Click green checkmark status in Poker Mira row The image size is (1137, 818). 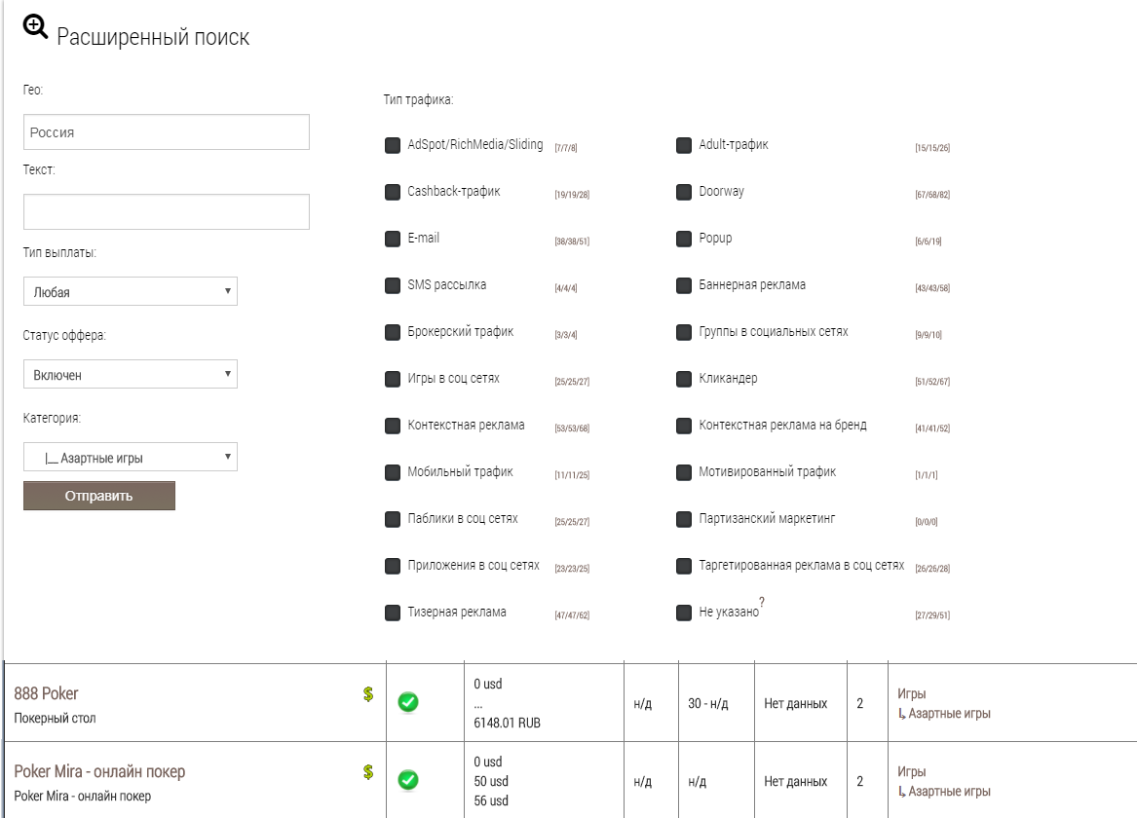[x=408, y=780]
